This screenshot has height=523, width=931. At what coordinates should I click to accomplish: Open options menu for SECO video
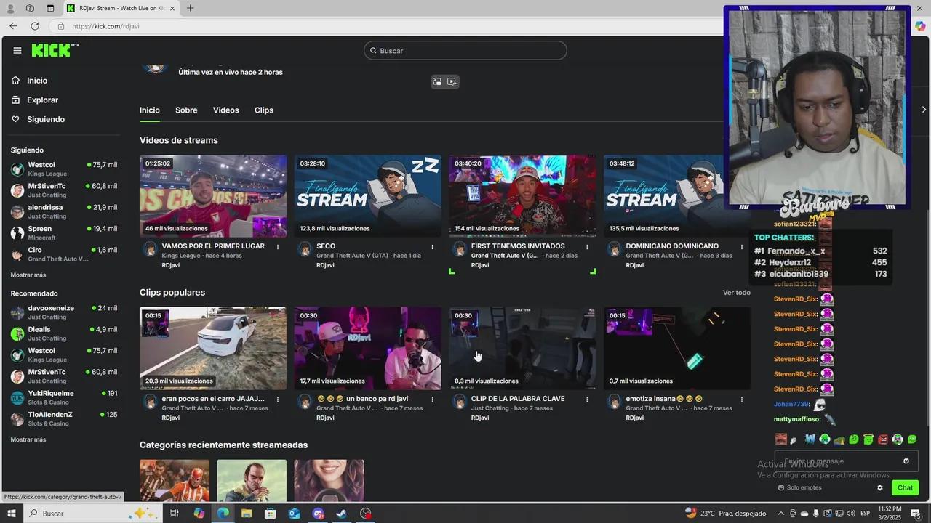433,247
